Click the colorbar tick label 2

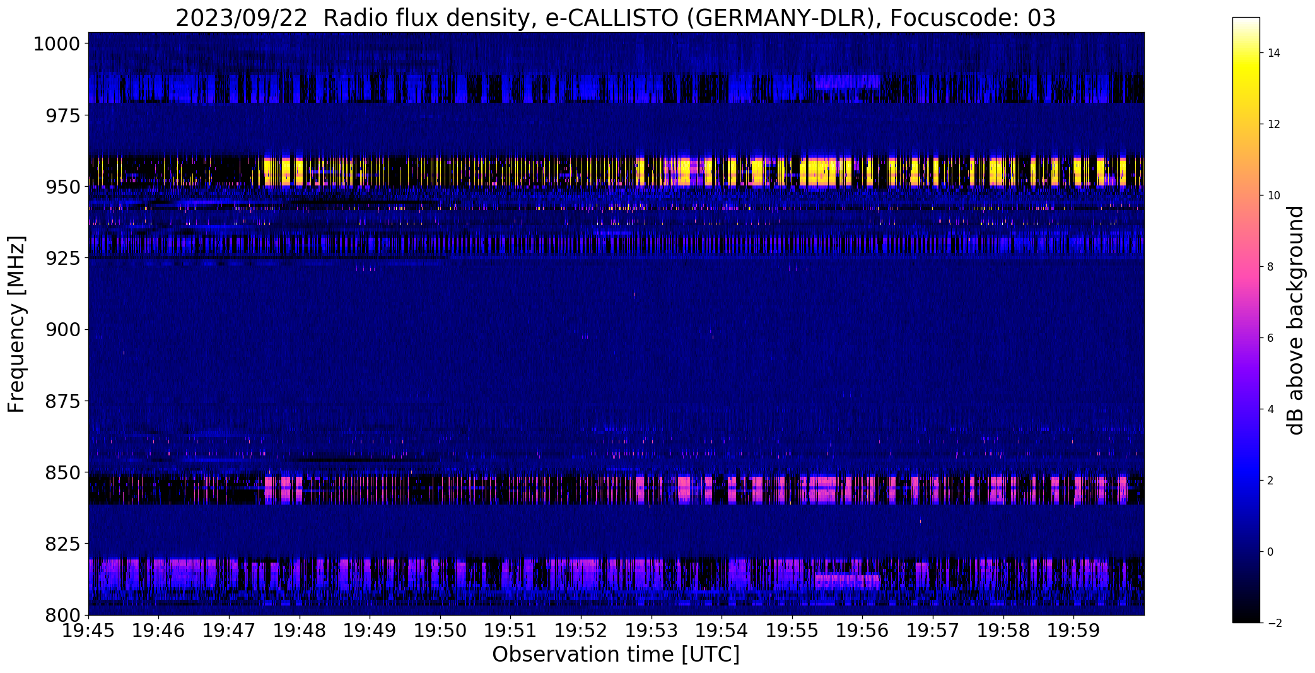(1270, 481)
